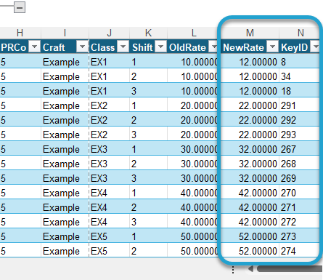
Task: Click the scroll left arrow
Action: coord(250,268)
